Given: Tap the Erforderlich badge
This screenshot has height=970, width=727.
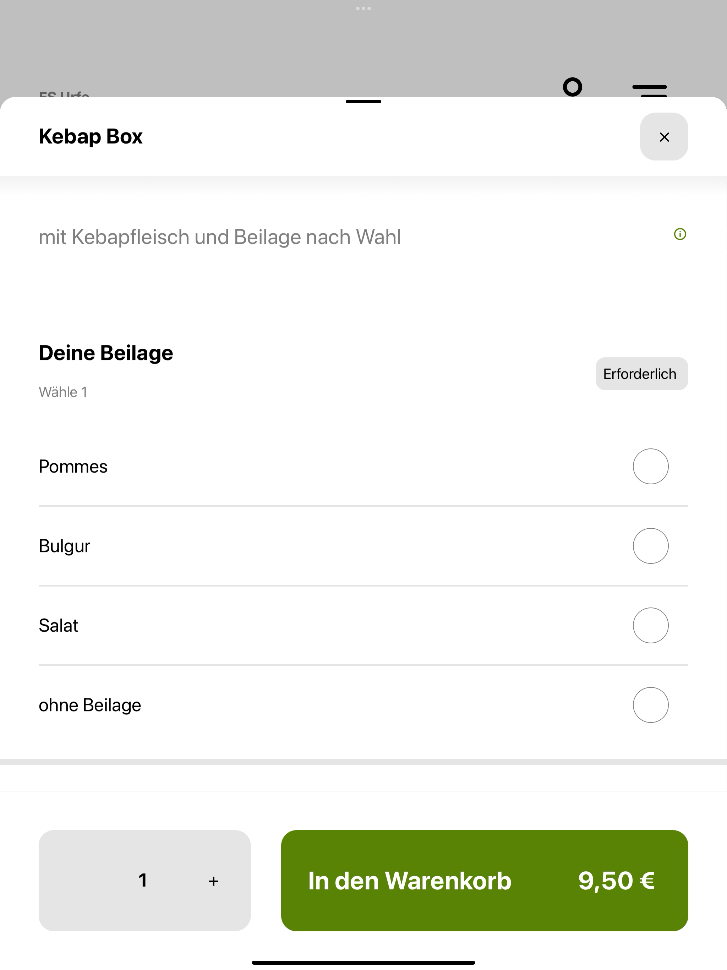Looking at the screenshot, I should [x=641, y=374].
